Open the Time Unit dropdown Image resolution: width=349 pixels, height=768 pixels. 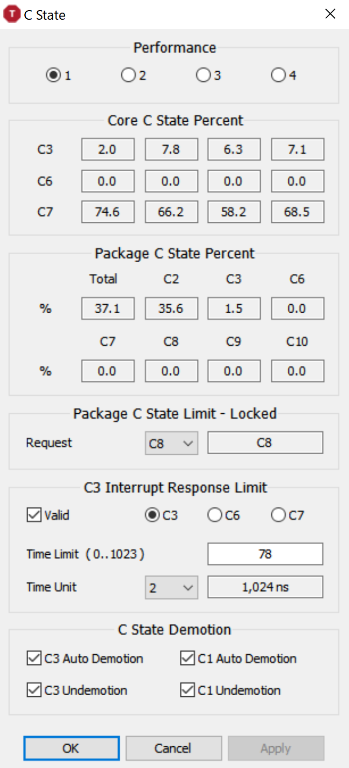point(172,588)
